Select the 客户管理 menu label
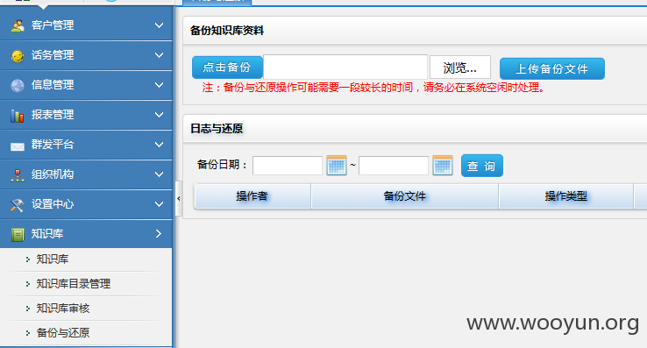 pyautogui.click(x=53, y=25)
